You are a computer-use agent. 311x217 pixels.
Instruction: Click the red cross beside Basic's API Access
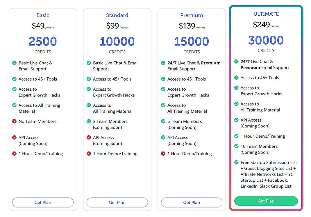click(14, 137)
